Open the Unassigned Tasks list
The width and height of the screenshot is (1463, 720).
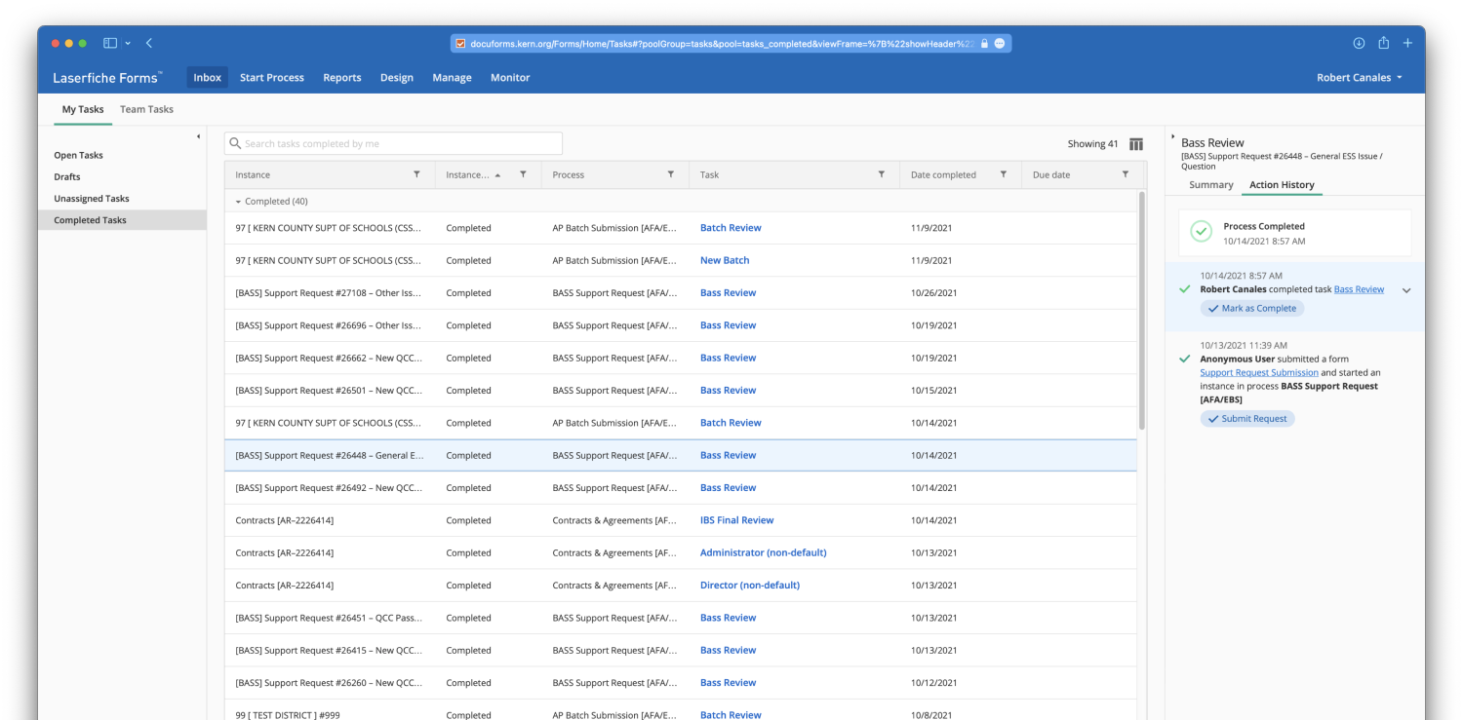point(92,199)
